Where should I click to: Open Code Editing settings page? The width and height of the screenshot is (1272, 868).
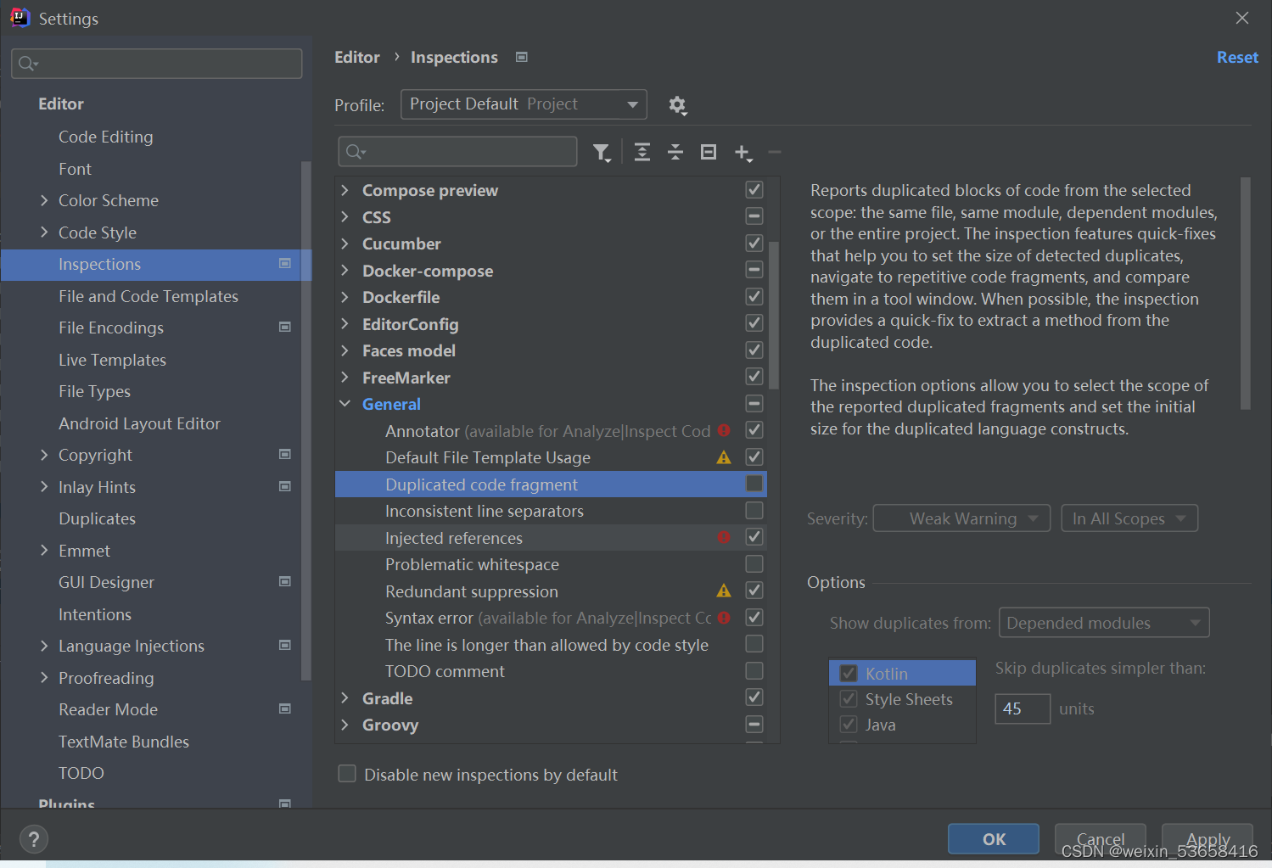click(x=106, y=137)
